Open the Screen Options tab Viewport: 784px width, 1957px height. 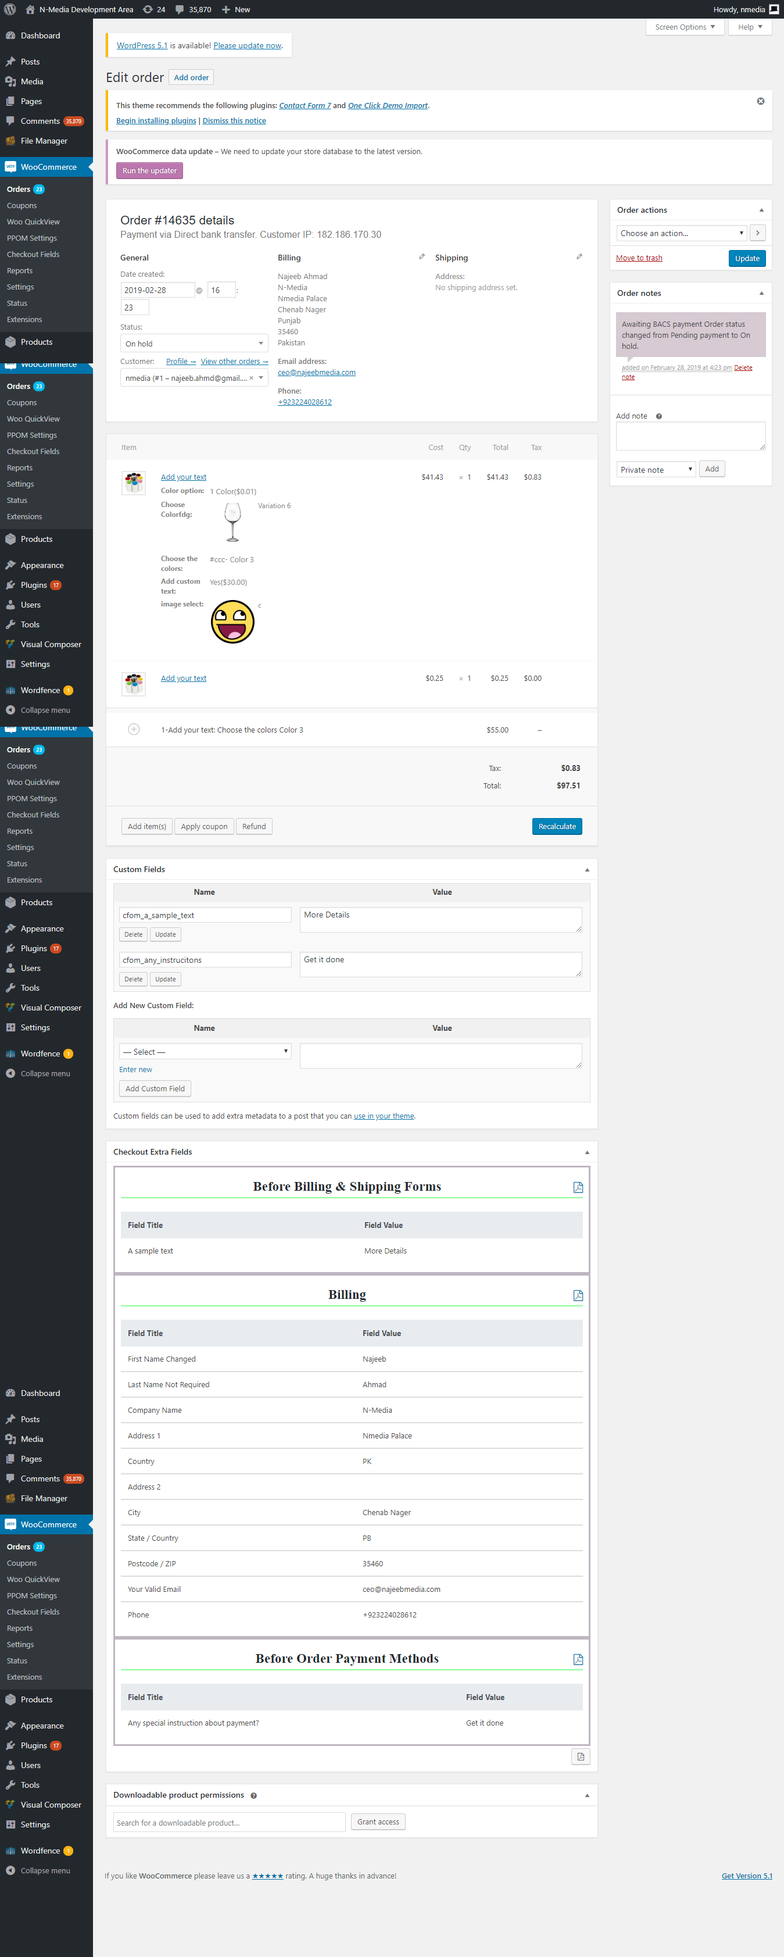[x=683, y=27]
